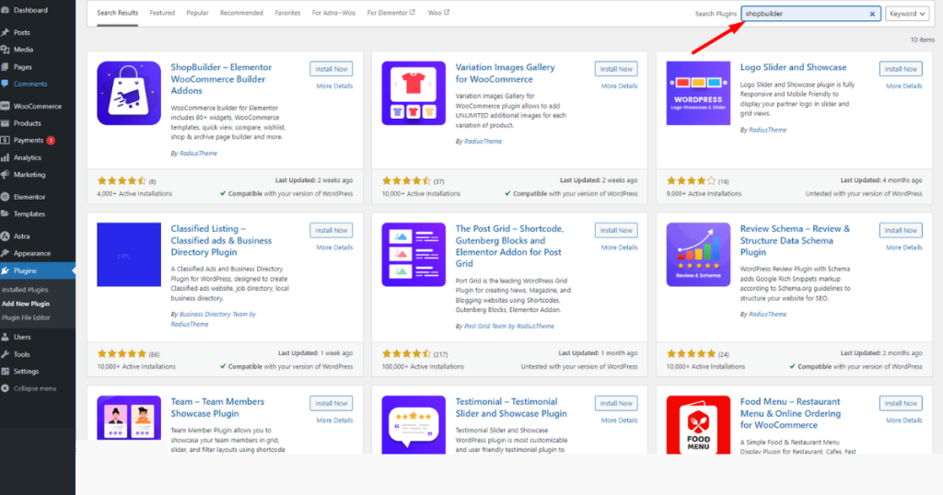Click the Astra logo icon
Image resolution: width=943 pixels, height=495 pixels.
click(x=6, y=236)
